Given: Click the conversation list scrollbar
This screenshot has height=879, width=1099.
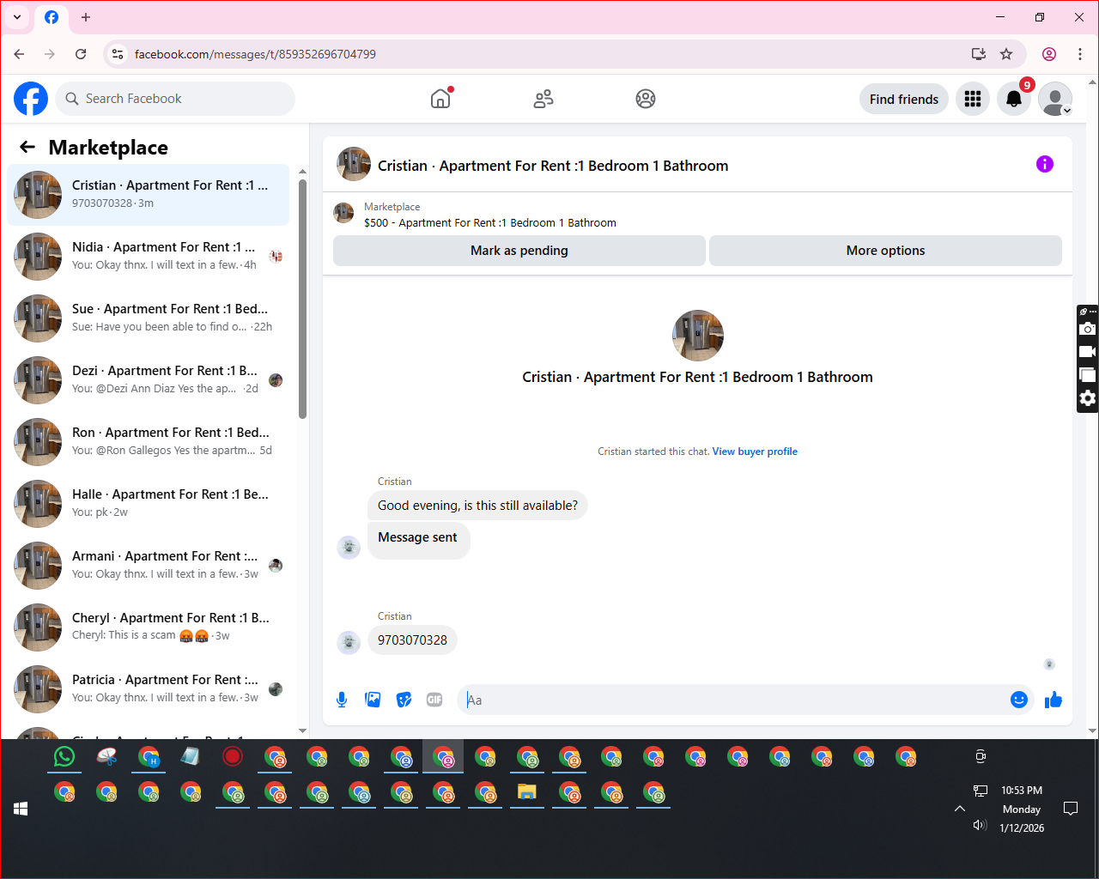Looking at the screenshot, I should [x=302, y=299].
